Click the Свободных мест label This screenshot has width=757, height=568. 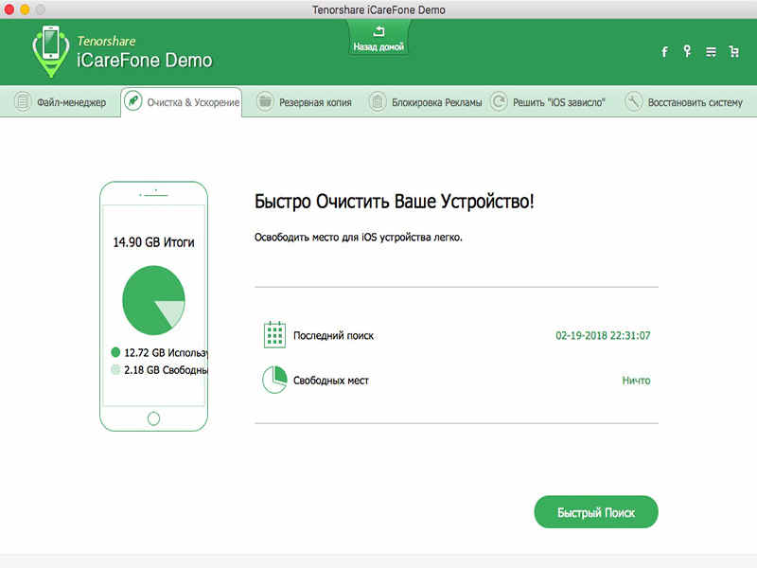point(331,381)
